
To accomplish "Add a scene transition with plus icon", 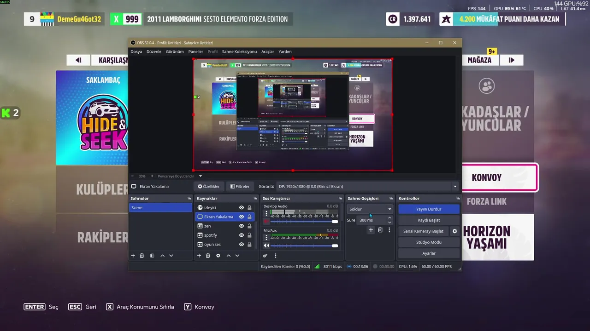I will pos(371,230).
